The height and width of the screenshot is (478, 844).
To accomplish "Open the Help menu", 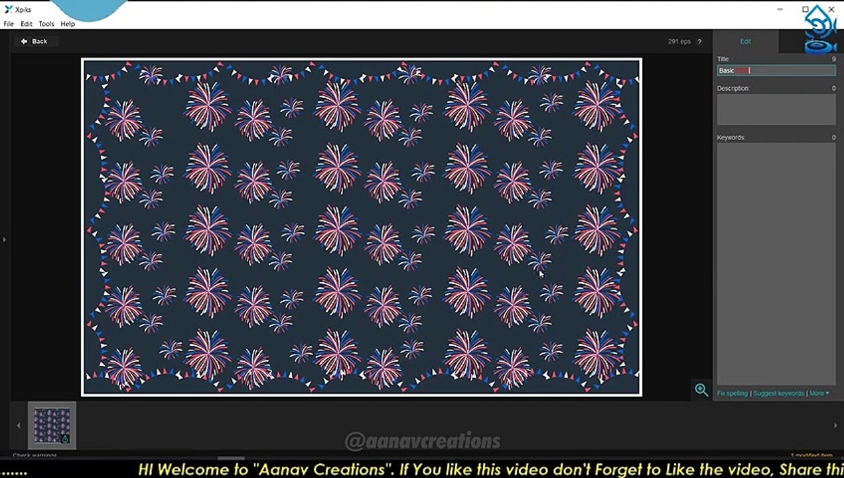I will click(x=68, y=24).
